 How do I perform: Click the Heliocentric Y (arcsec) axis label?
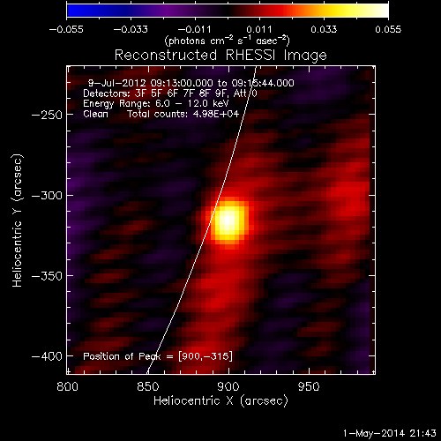click(17, 220)
